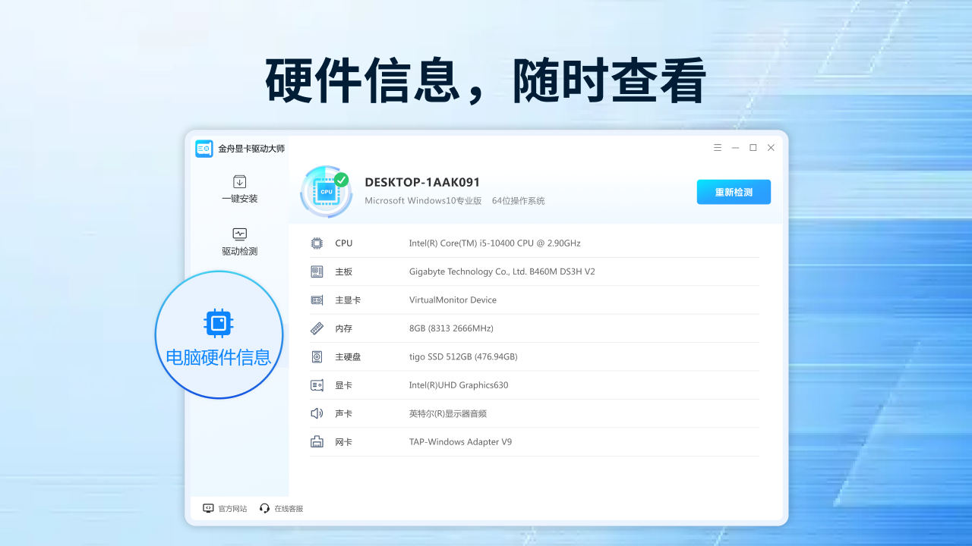Click the 8GB (8313 2666MHz) value

coord(451,328)
